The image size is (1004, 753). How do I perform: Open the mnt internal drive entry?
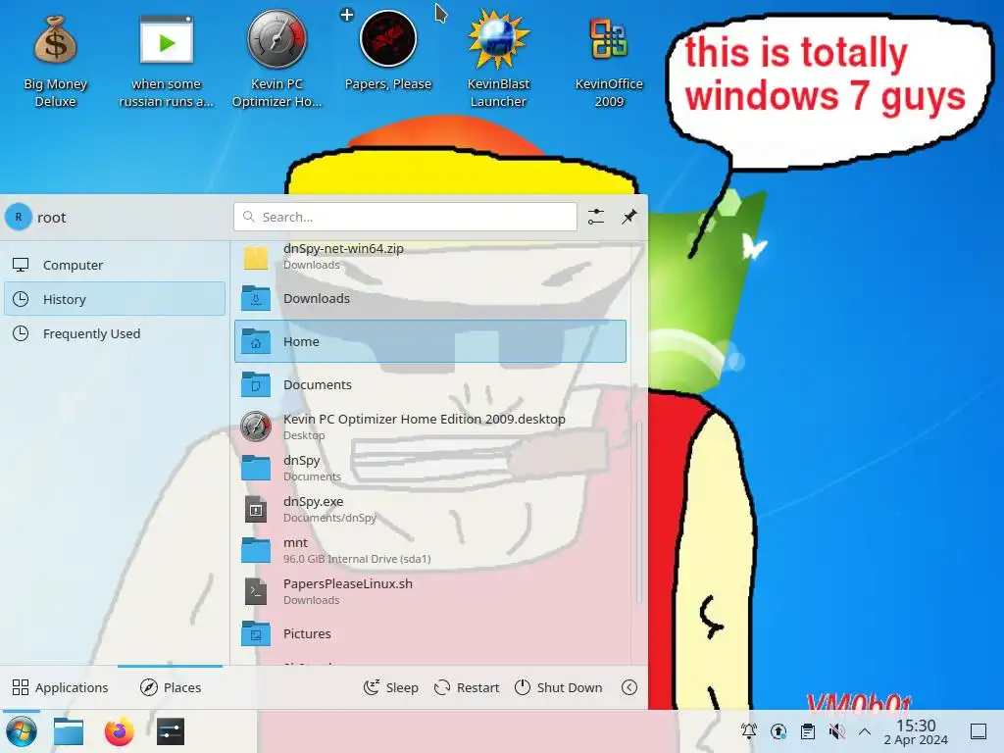(430, 550)
